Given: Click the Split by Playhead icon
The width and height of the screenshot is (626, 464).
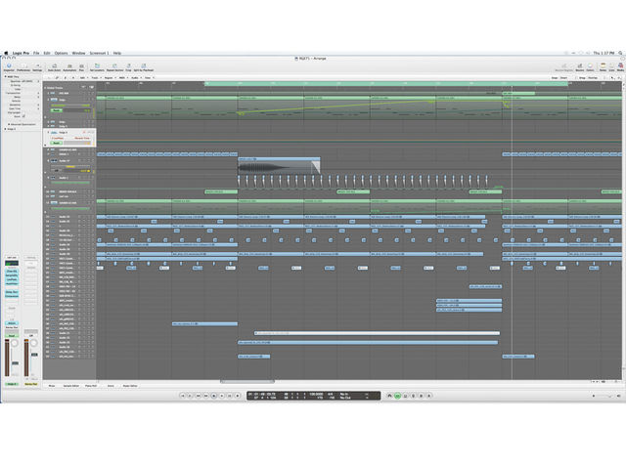Looking at the screenshot, I should click(144, 67).
